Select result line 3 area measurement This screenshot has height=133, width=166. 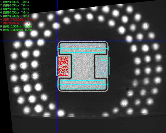(x=14, y=9)
